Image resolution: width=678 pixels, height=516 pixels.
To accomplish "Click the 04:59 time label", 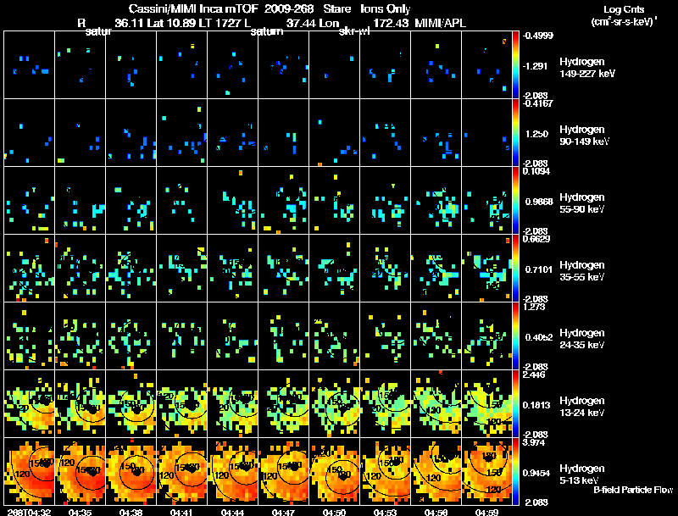I will pyautogui.click(x=486, y=513).
